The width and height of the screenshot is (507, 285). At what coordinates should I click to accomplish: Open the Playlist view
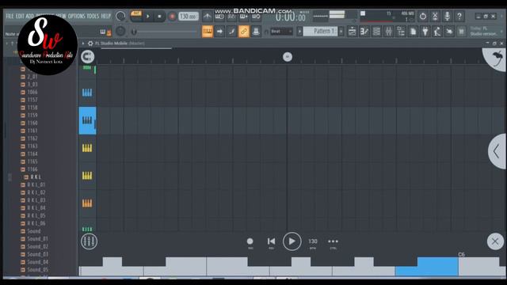(352, 32)
